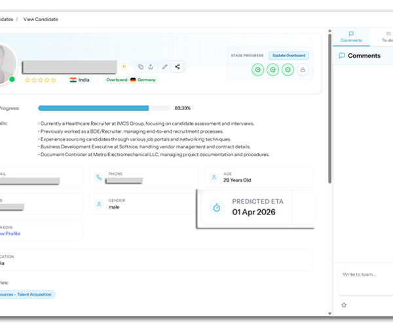Click the stopwatch icon in Predicted ETA
This screenshot has height=328, width=393.
pyautogui.click(x=217, y=209)
